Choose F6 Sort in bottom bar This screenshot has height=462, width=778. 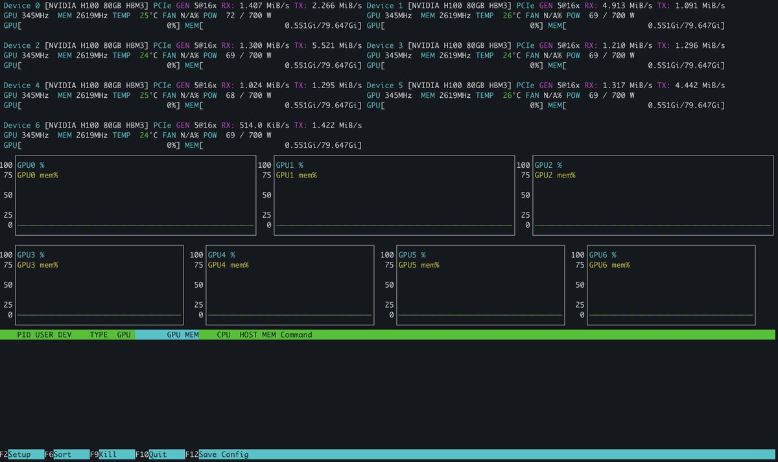[67, 455]
